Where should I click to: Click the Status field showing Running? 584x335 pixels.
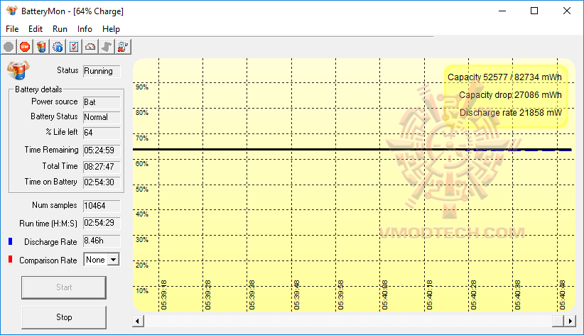click(x=102, y=71)
